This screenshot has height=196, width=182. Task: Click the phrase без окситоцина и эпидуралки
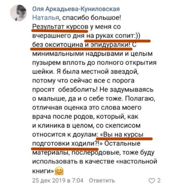[80, 45]
